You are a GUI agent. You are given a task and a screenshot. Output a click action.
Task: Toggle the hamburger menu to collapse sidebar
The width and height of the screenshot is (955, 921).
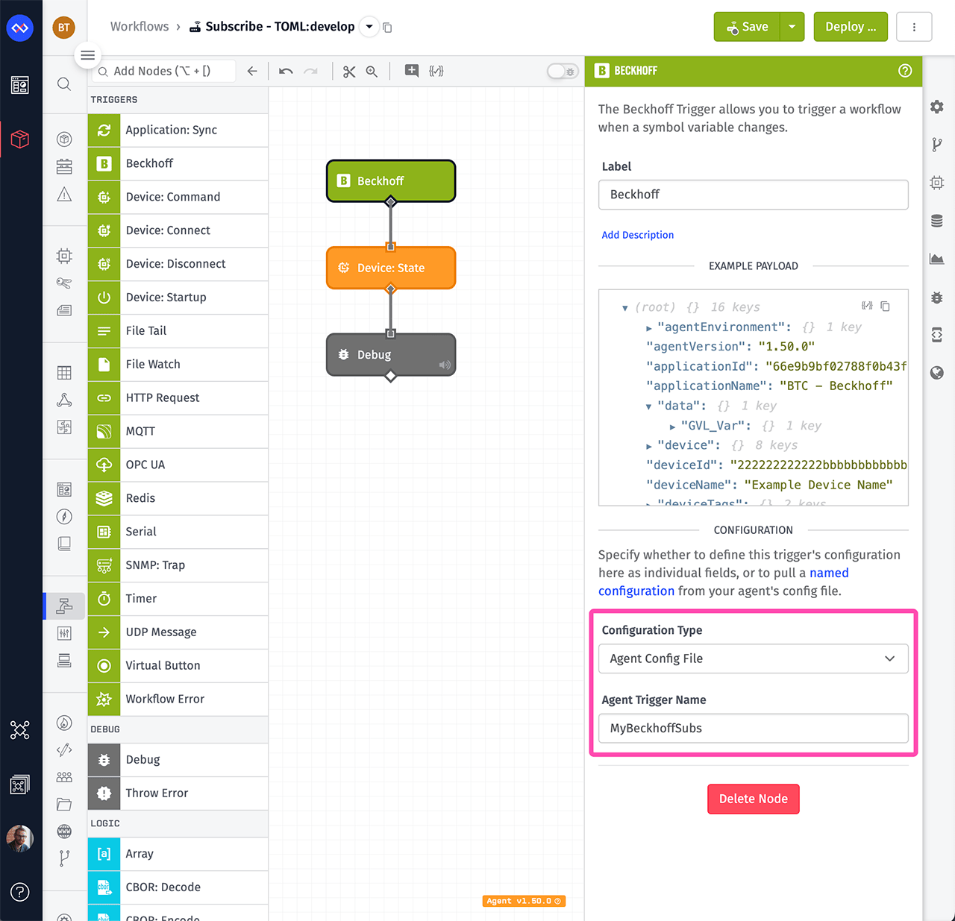[87, 55]
